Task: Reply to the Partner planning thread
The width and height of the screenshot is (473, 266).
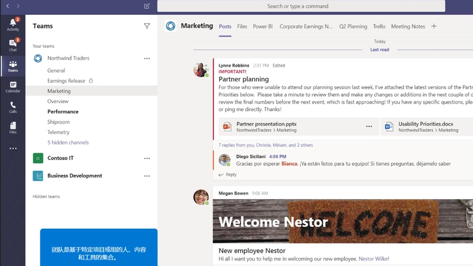Action: (x=228, y=174)
